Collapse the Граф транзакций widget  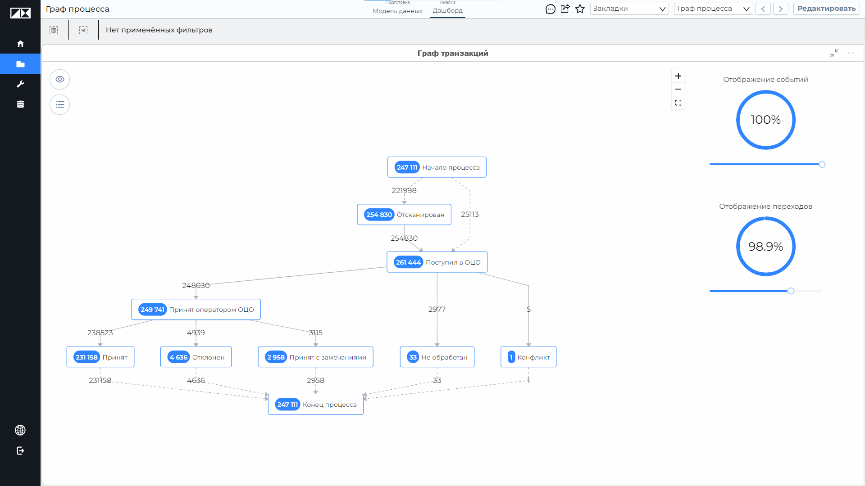pos(834,53)
